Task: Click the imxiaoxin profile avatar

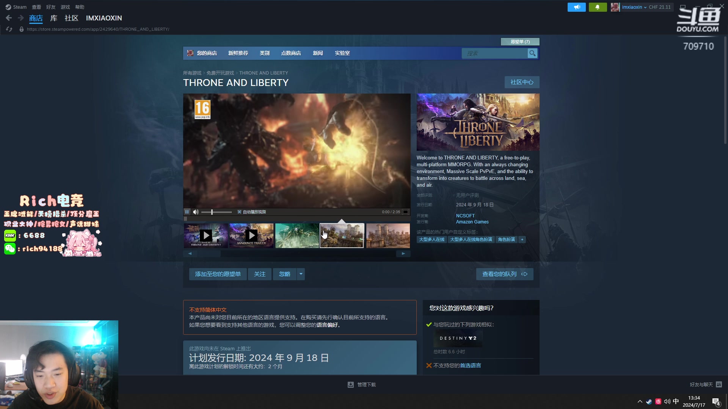Action: tap(615, 7)
